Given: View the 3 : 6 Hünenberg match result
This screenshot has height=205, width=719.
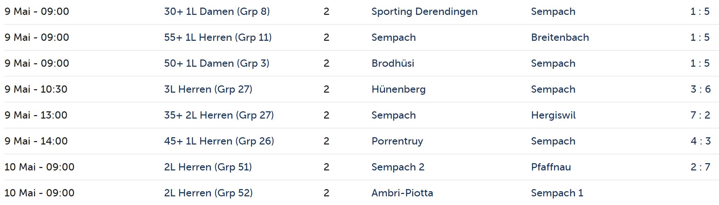Looking at the screenshot, I should [x=700, y=89].
